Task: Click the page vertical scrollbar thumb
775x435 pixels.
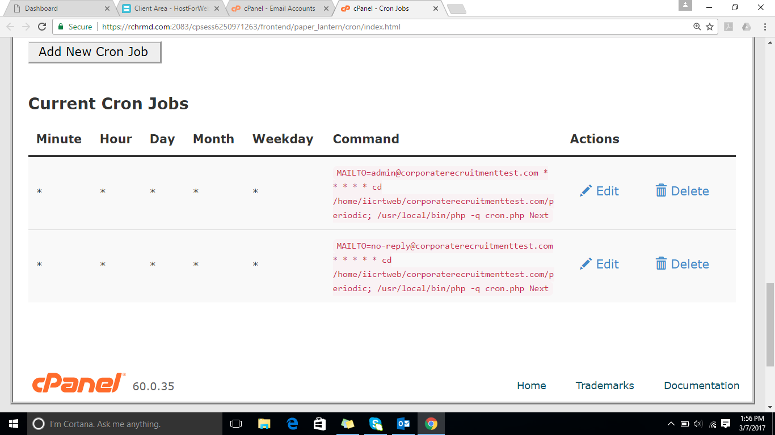Action: point(770,324)
